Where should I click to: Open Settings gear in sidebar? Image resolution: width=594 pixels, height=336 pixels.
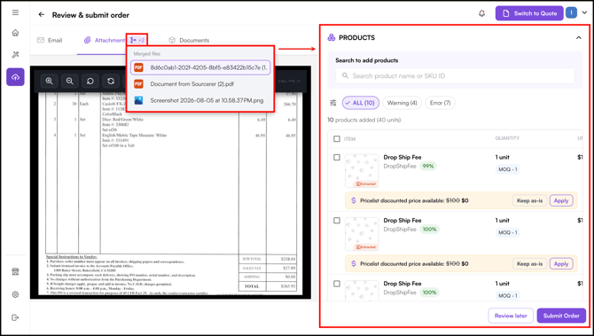15,294
